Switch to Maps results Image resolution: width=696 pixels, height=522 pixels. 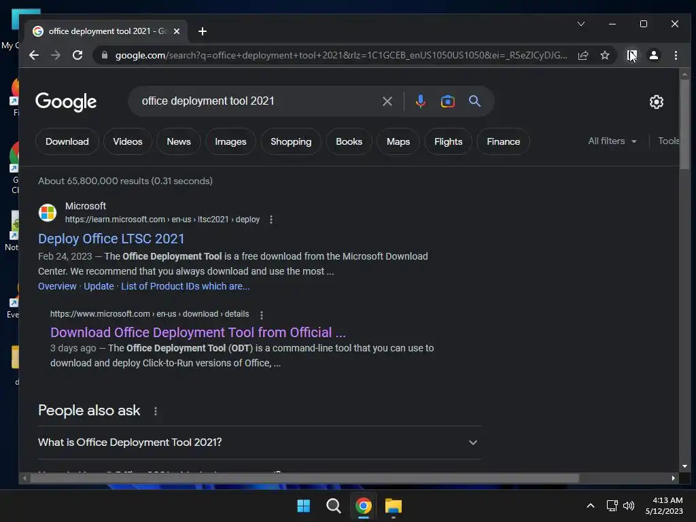click(398, 141)
